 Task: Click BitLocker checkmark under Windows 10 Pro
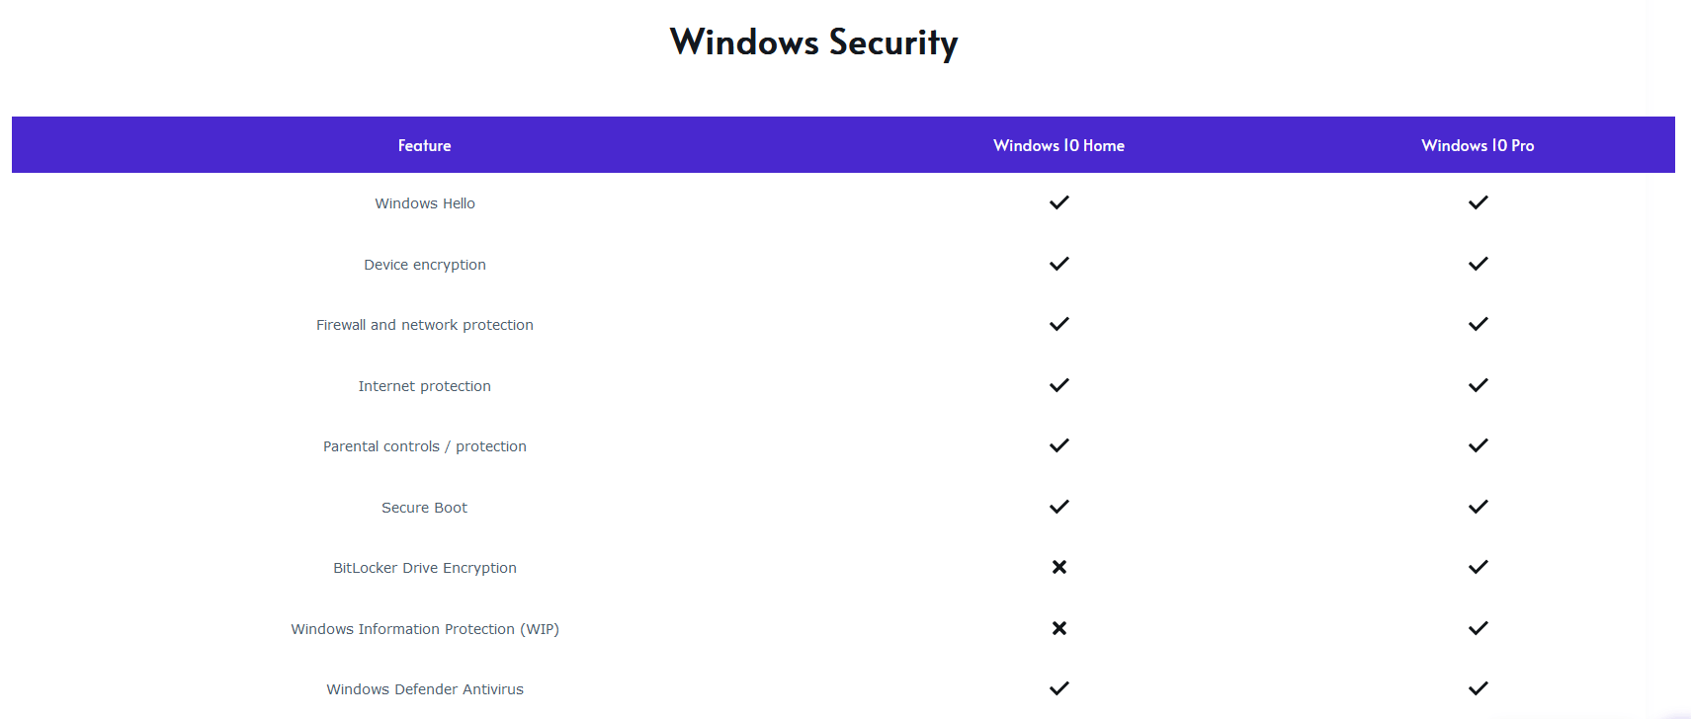(1478, 567)
